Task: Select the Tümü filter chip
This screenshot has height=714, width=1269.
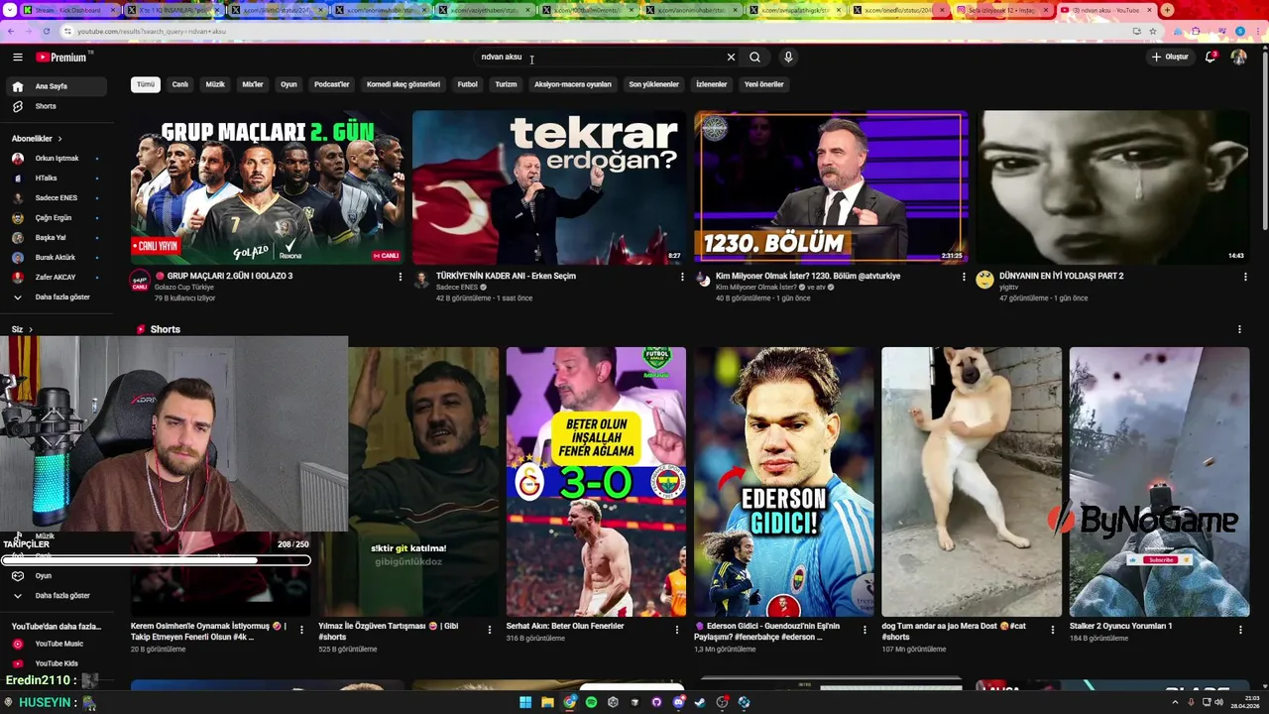Action: click(146, 84)
